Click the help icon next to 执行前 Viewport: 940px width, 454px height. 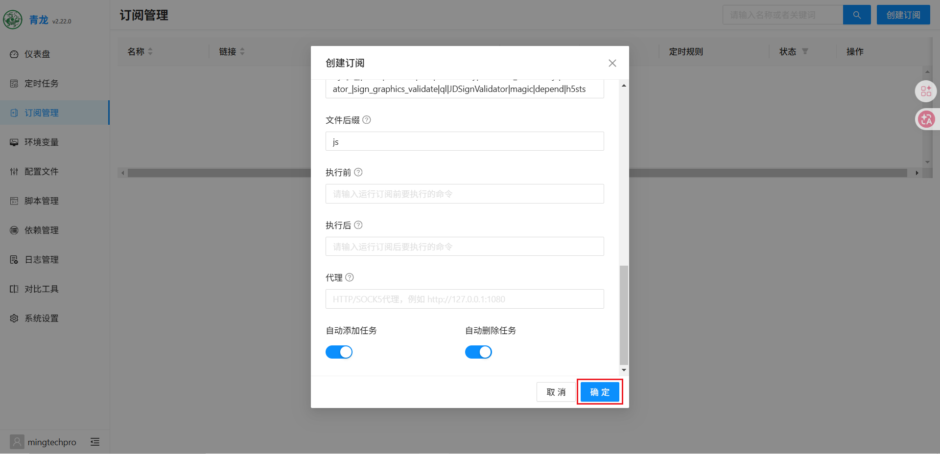tap(358, 172)
